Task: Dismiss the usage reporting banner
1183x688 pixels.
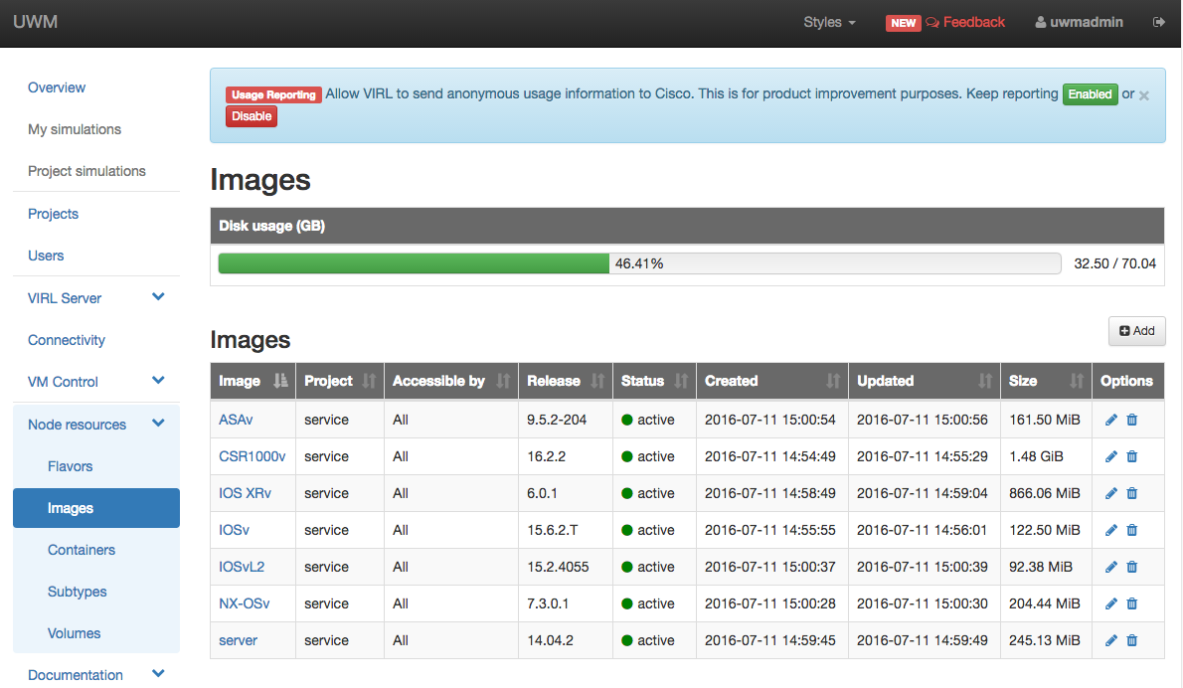Action: point(1144,95)
